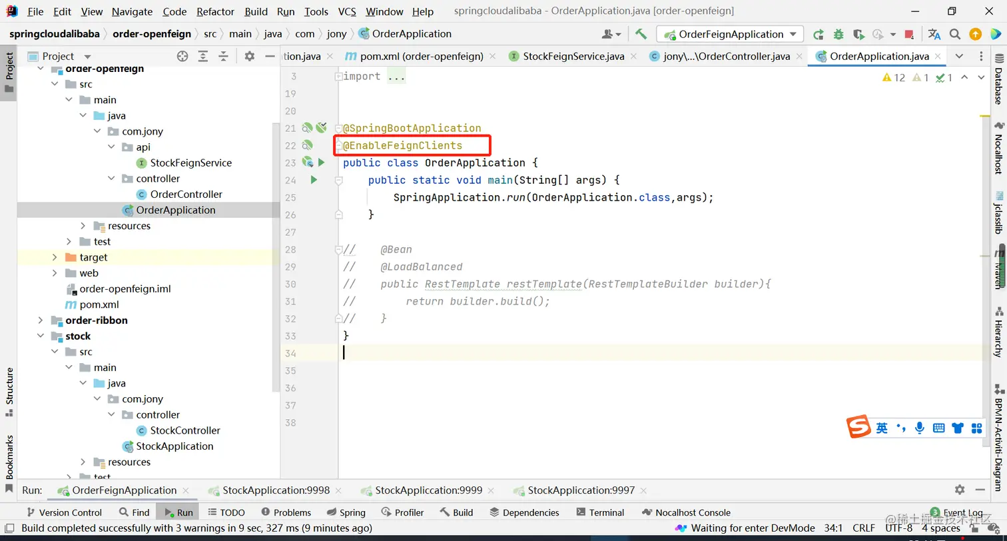Open the Refactor menu
Viewport: 1007px width, 541px height.
pos(215,11)
